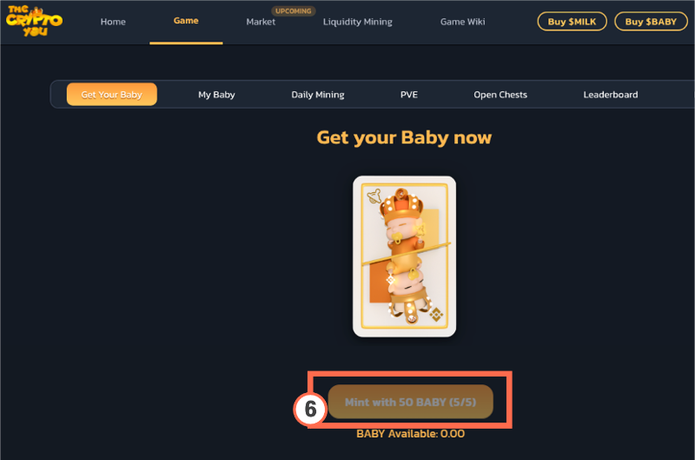Select the Get Your Baby tab
The height and width of the screenshot is (460, 695).
point(112,95)
